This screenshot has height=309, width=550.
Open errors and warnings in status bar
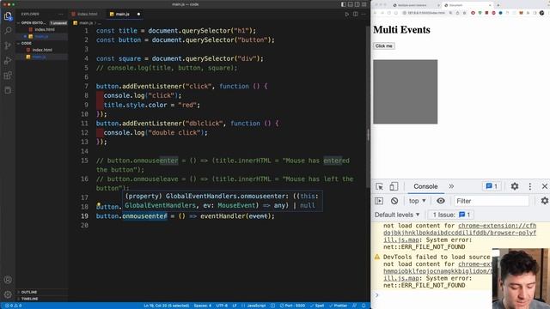pyautogui.click(x=14, y=306)
